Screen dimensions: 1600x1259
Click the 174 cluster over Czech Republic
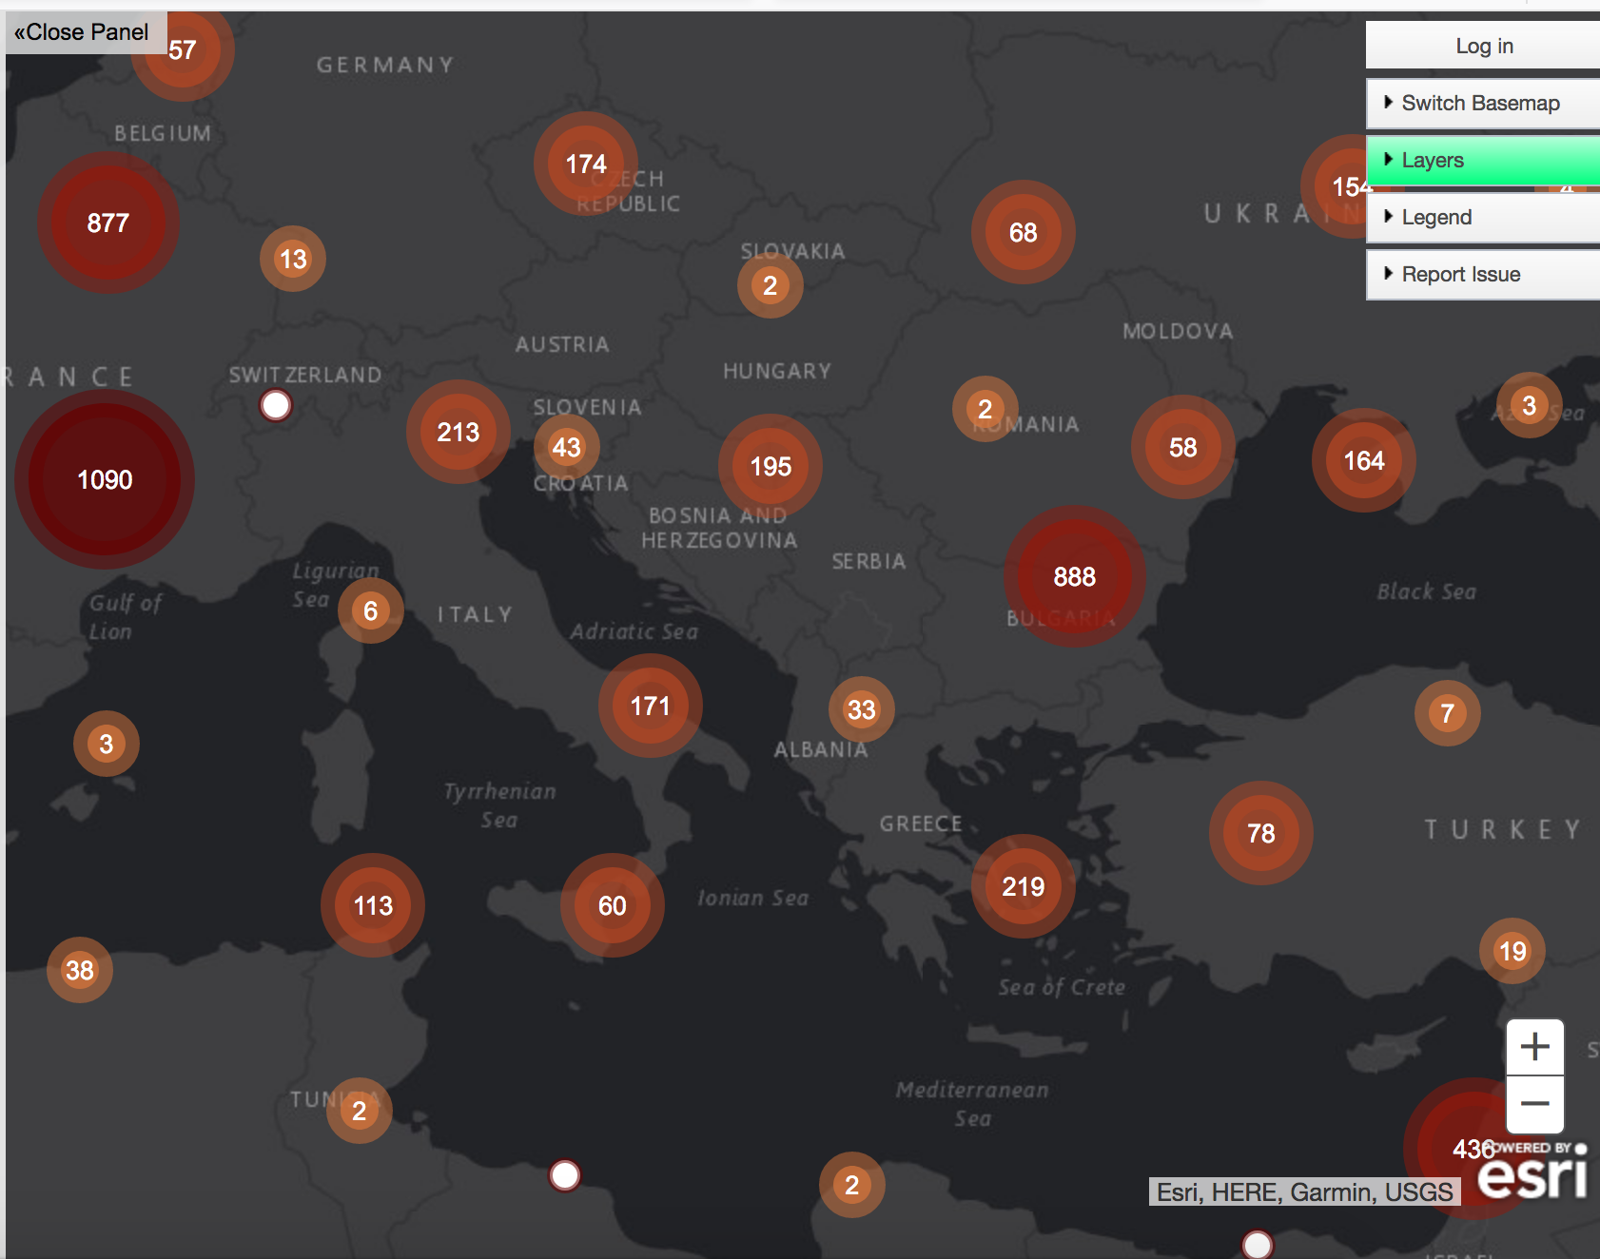point(586,164)
